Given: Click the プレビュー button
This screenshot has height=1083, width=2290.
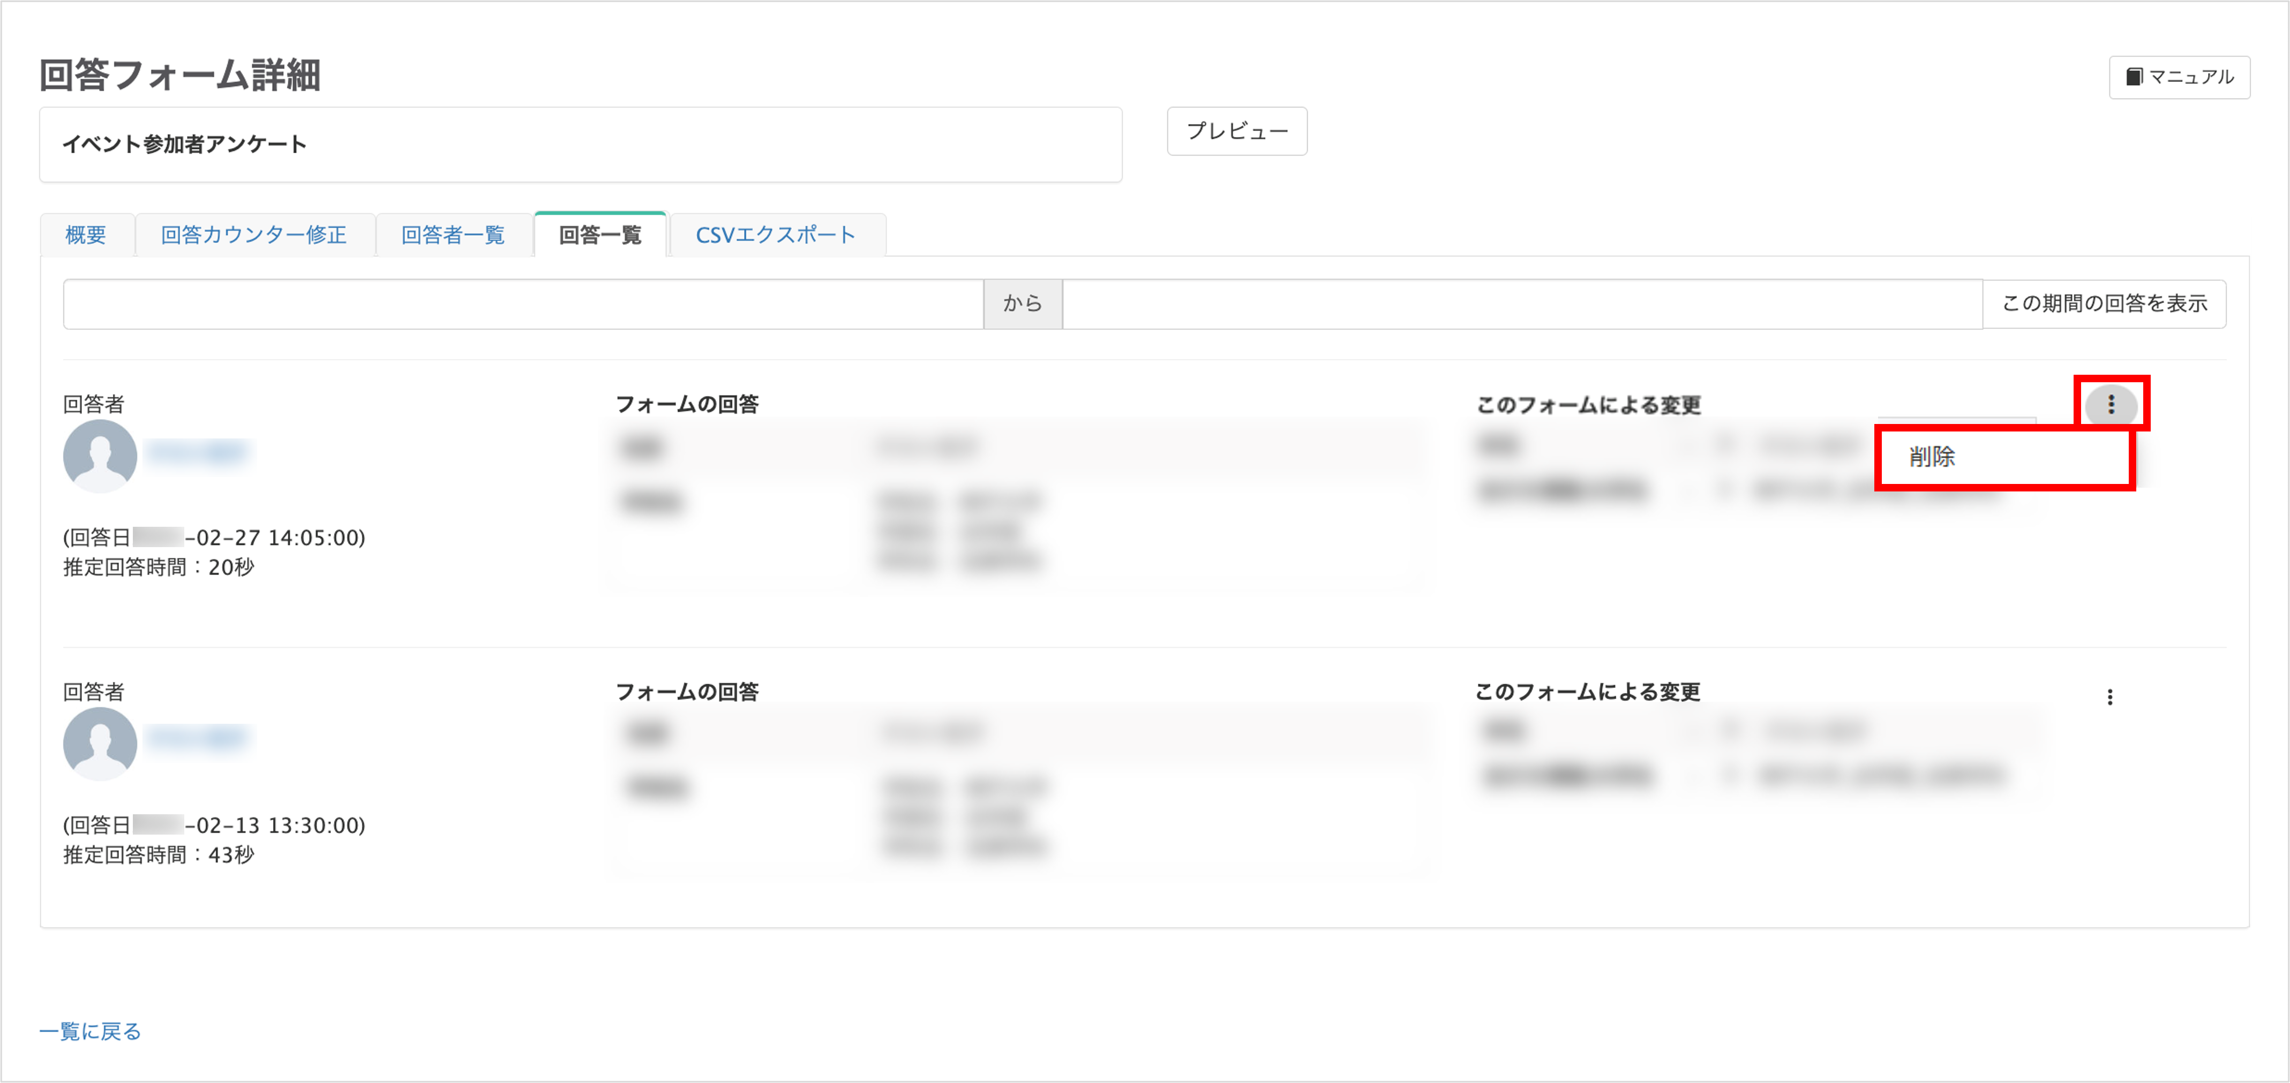Looking at the screenshot, I should pos(1236,131).
